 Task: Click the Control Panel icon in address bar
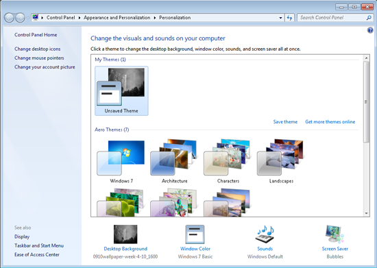[36, 17]
